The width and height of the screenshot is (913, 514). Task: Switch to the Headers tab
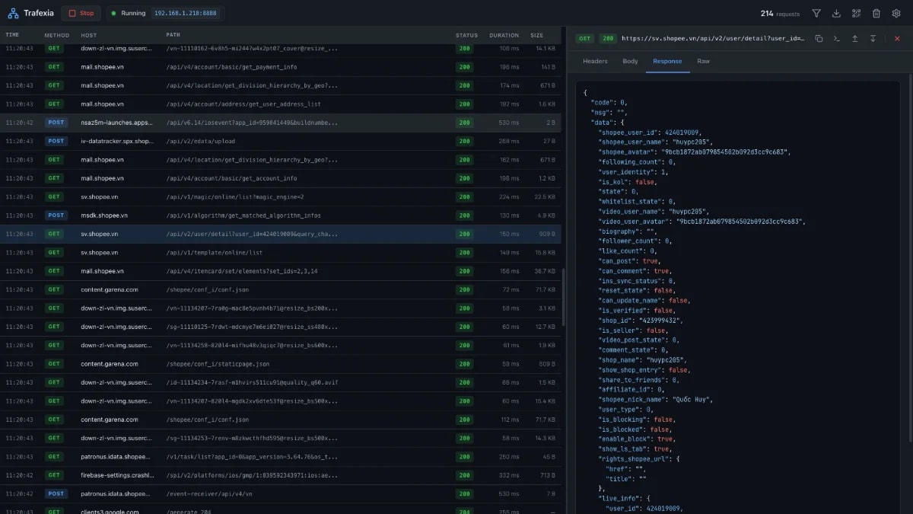595,61
